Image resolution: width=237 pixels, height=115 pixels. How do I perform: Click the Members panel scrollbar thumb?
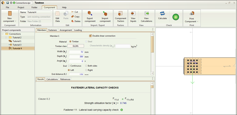click(x=152, y=44)
